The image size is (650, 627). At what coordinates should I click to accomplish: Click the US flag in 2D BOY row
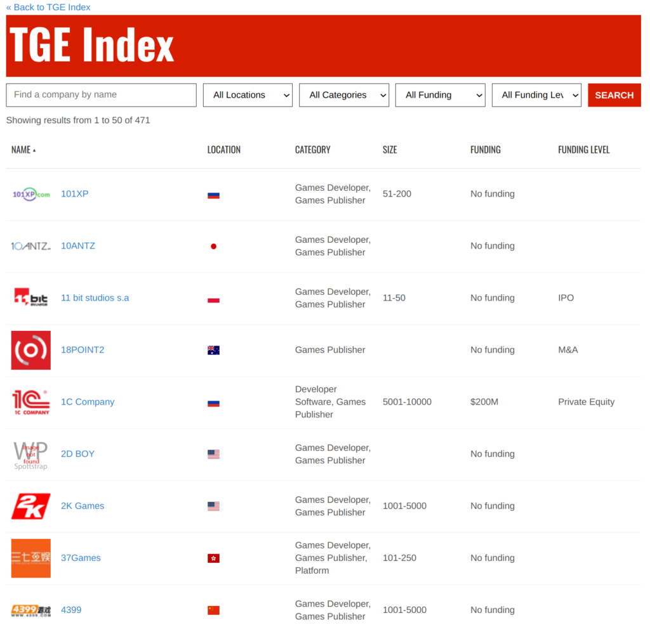[213, 455]
